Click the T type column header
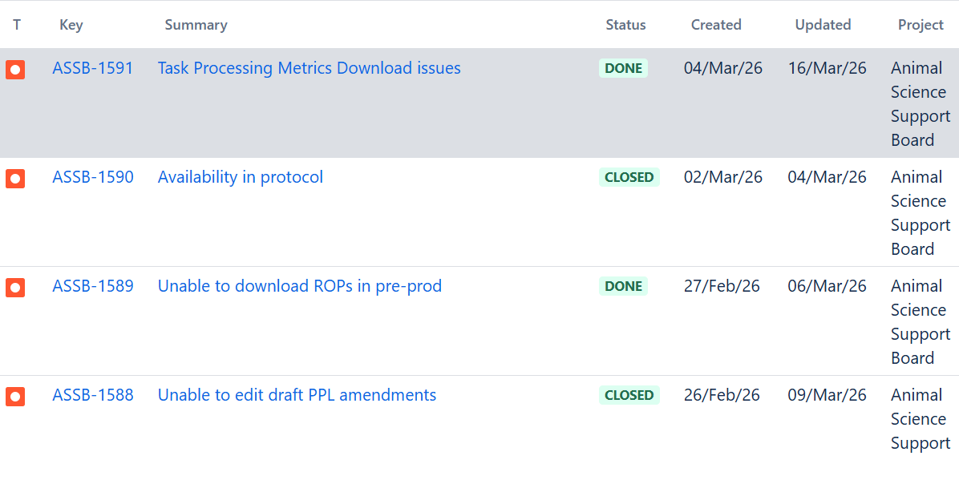 17,25
